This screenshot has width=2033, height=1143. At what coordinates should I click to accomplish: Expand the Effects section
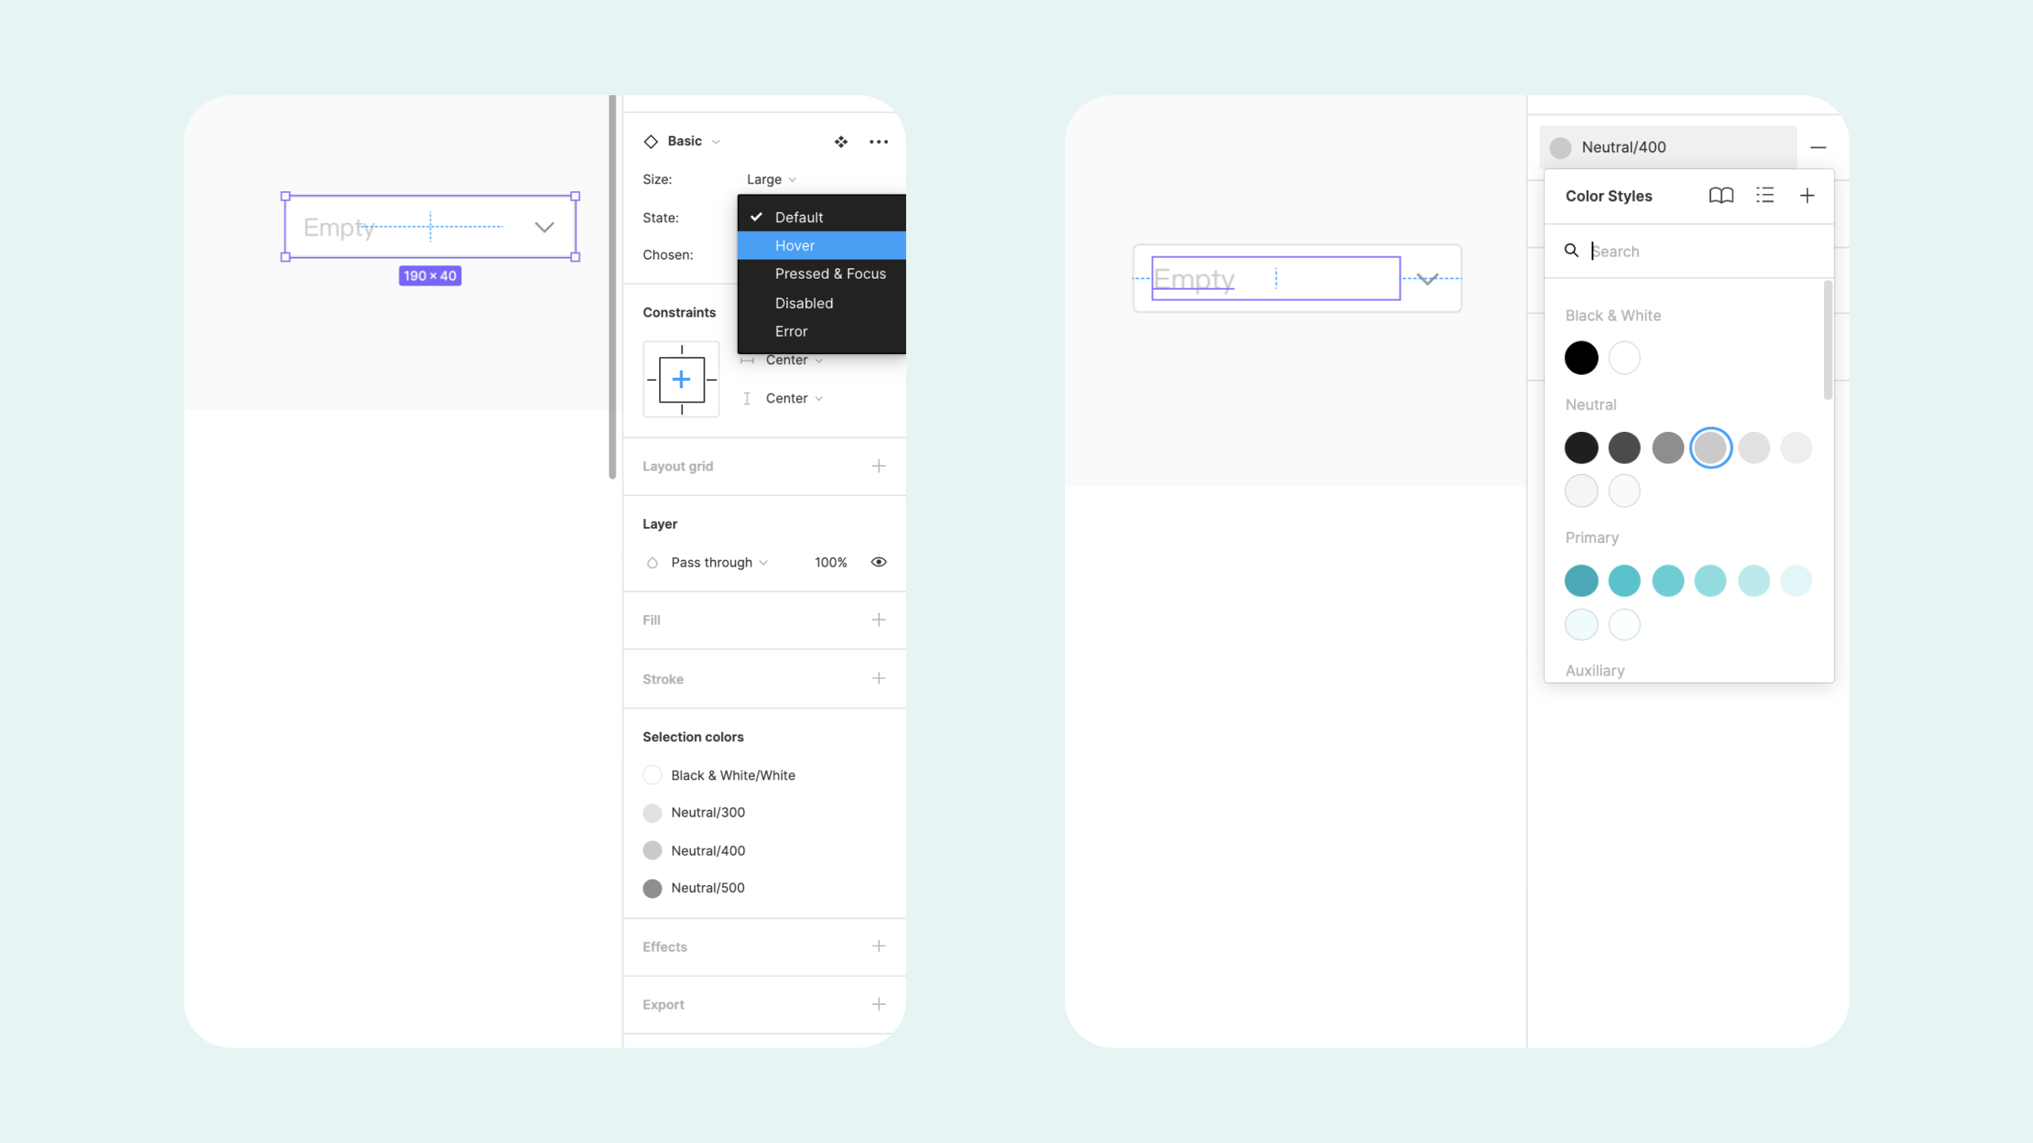click(878, 946)
